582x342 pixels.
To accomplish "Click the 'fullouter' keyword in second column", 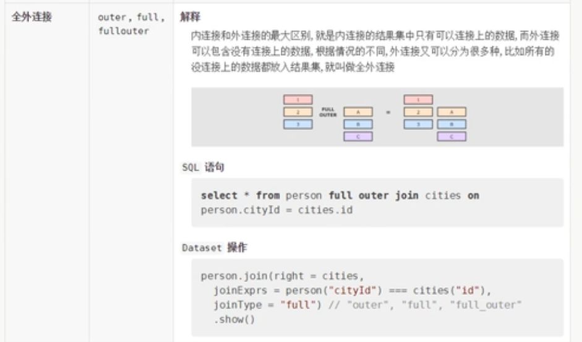I will coord(124,30).
